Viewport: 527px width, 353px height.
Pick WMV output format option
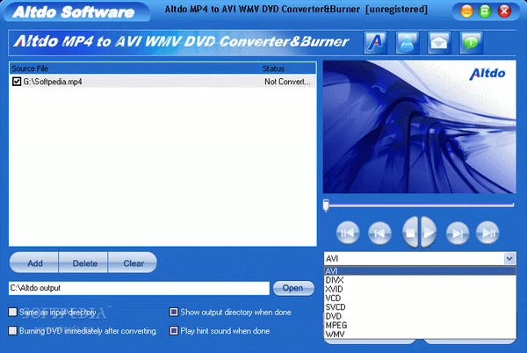coord(335,336)
